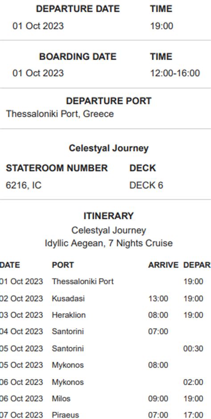Viewport: 211px width, 419px height.
Task: Click the ITINERARY heading
Action: [109, 216]
